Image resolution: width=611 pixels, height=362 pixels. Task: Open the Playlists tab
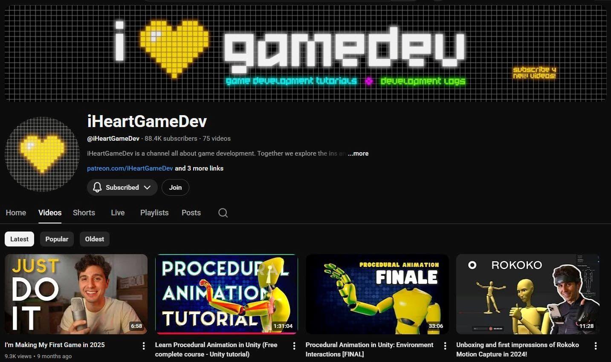154,213
